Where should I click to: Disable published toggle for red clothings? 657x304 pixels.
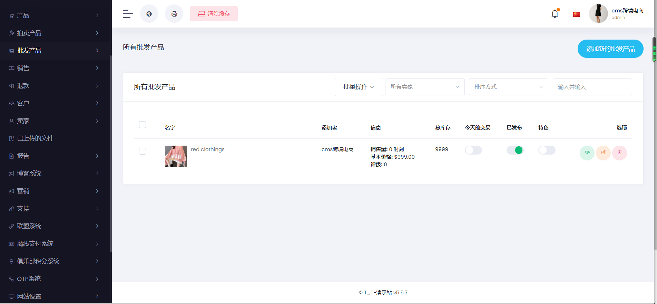[x=514, y=150]
